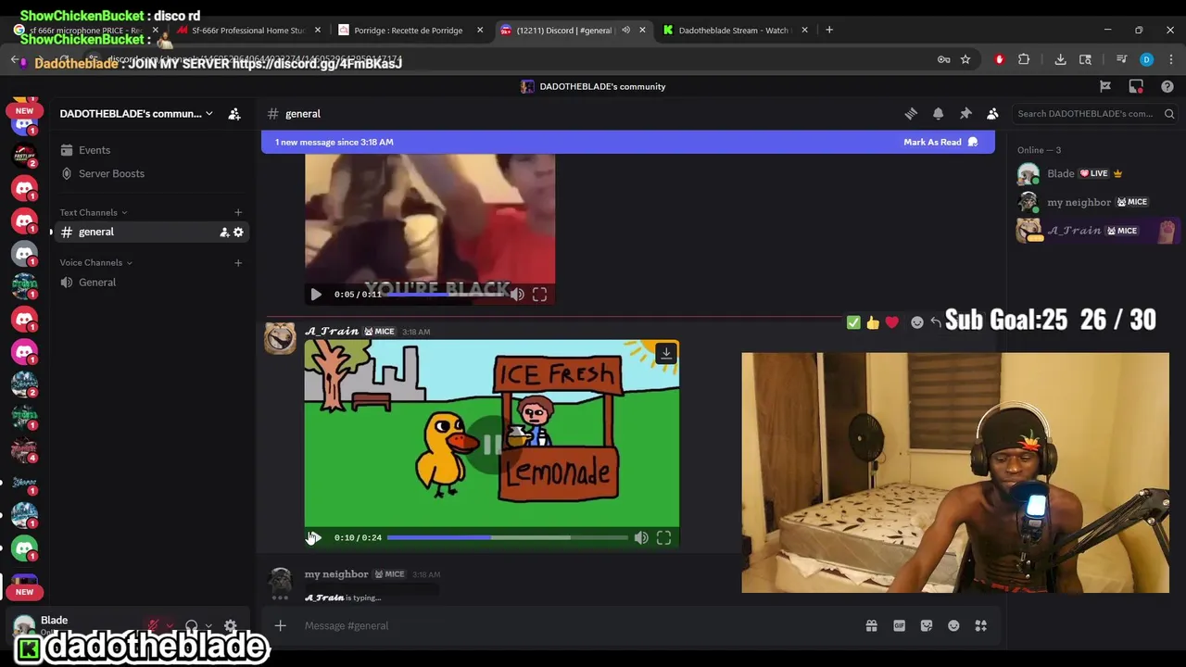The width and height of the screenshot is (1186, 667).
Task: Create a new voice channel
Action: coord(238,262)
